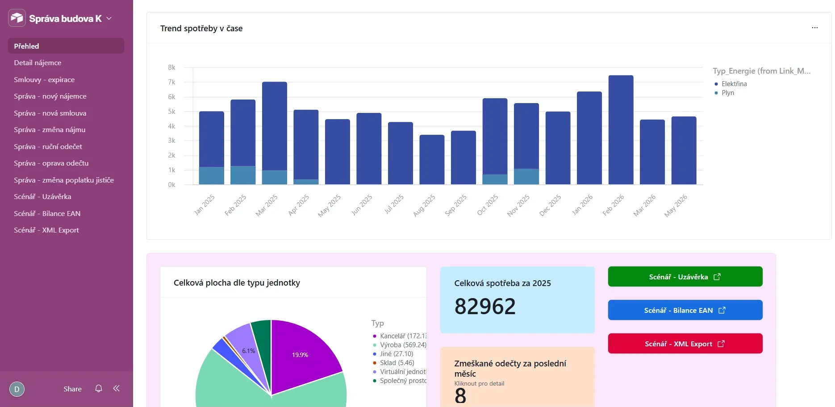Click the blue Scénář - Bilance EAN button

(x=685, y=310)
